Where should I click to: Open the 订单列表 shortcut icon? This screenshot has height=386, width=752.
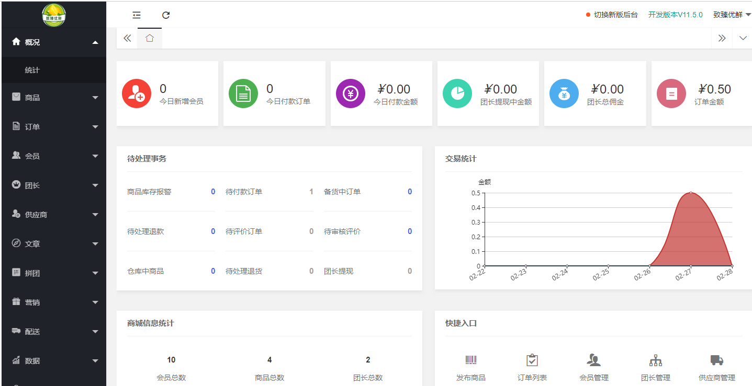[532, 360]
